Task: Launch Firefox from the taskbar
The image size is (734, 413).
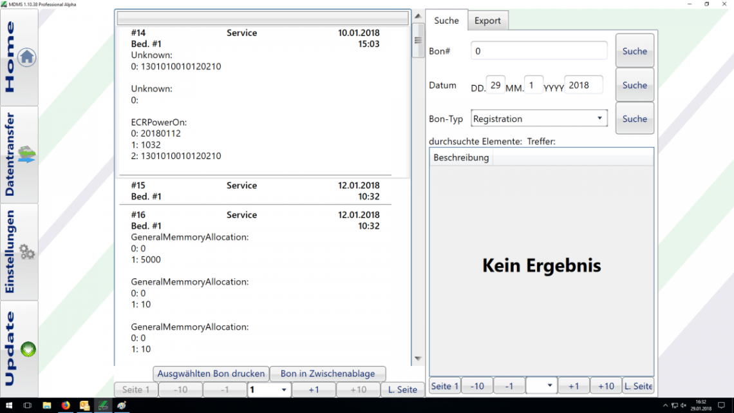Action: point(66,405)
